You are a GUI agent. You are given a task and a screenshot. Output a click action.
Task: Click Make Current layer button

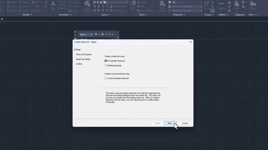118,6
